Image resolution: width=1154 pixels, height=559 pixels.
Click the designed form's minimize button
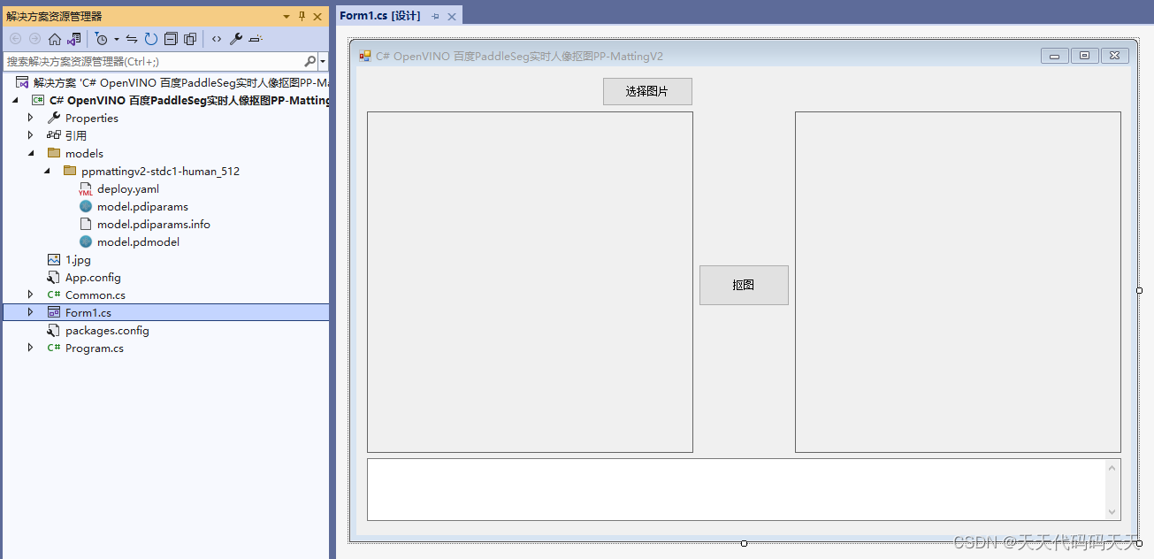tap(1054, 56)
